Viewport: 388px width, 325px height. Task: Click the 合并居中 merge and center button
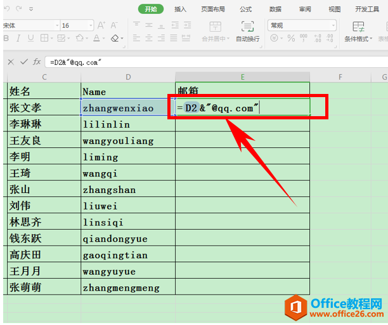(x=216, y=32)
